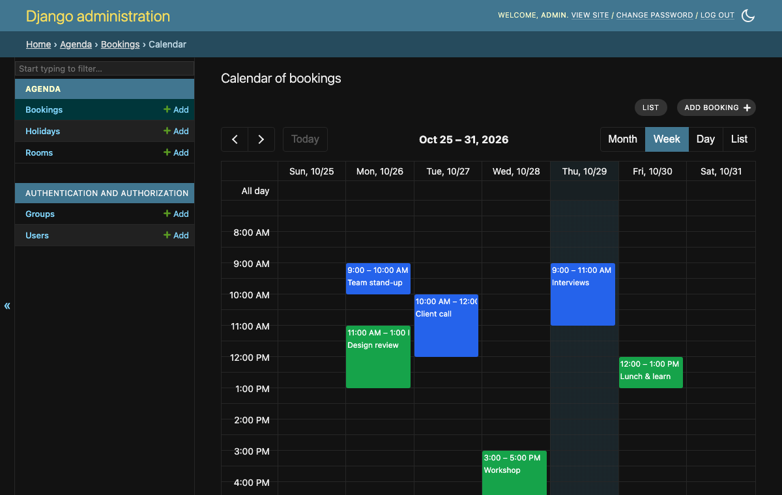Screen dimensions: 782x495
Task: Go to the next week arrow
Action: coord(261,139)
